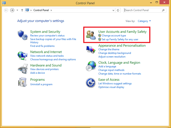Open the Network and Internet globe icon
This screenshot has height=128, width=171.
coord(22,56)
